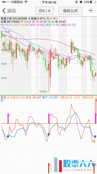Tap the M20:10.66 magenta label
The width and height of the screenshot is (97, 174).
pyautogui.click(x=37, y=25)
